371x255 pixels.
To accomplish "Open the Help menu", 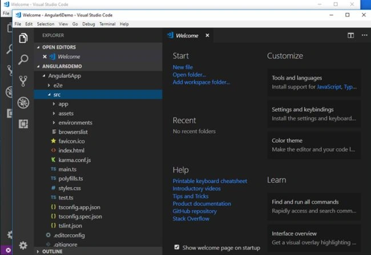I will click(124, 24).
